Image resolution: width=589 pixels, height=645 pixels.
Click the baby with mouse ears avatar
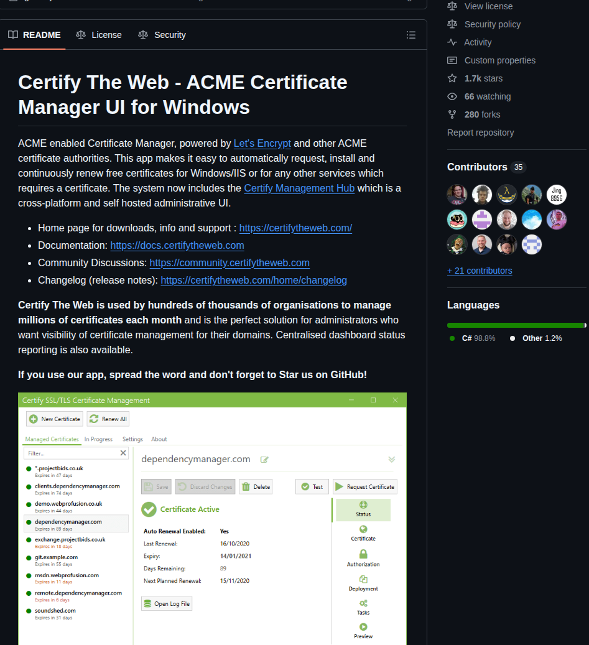[507, 245]
